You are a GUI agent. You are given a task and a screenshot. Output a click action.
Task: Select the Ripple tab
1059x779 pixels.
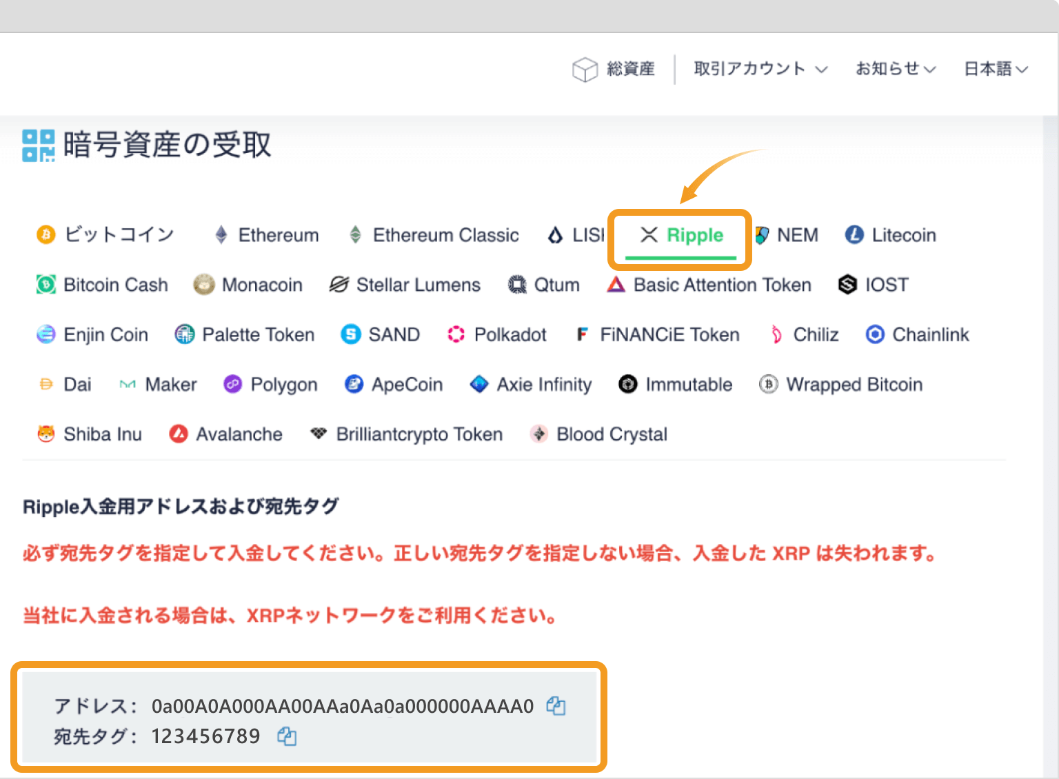[681, 235]
